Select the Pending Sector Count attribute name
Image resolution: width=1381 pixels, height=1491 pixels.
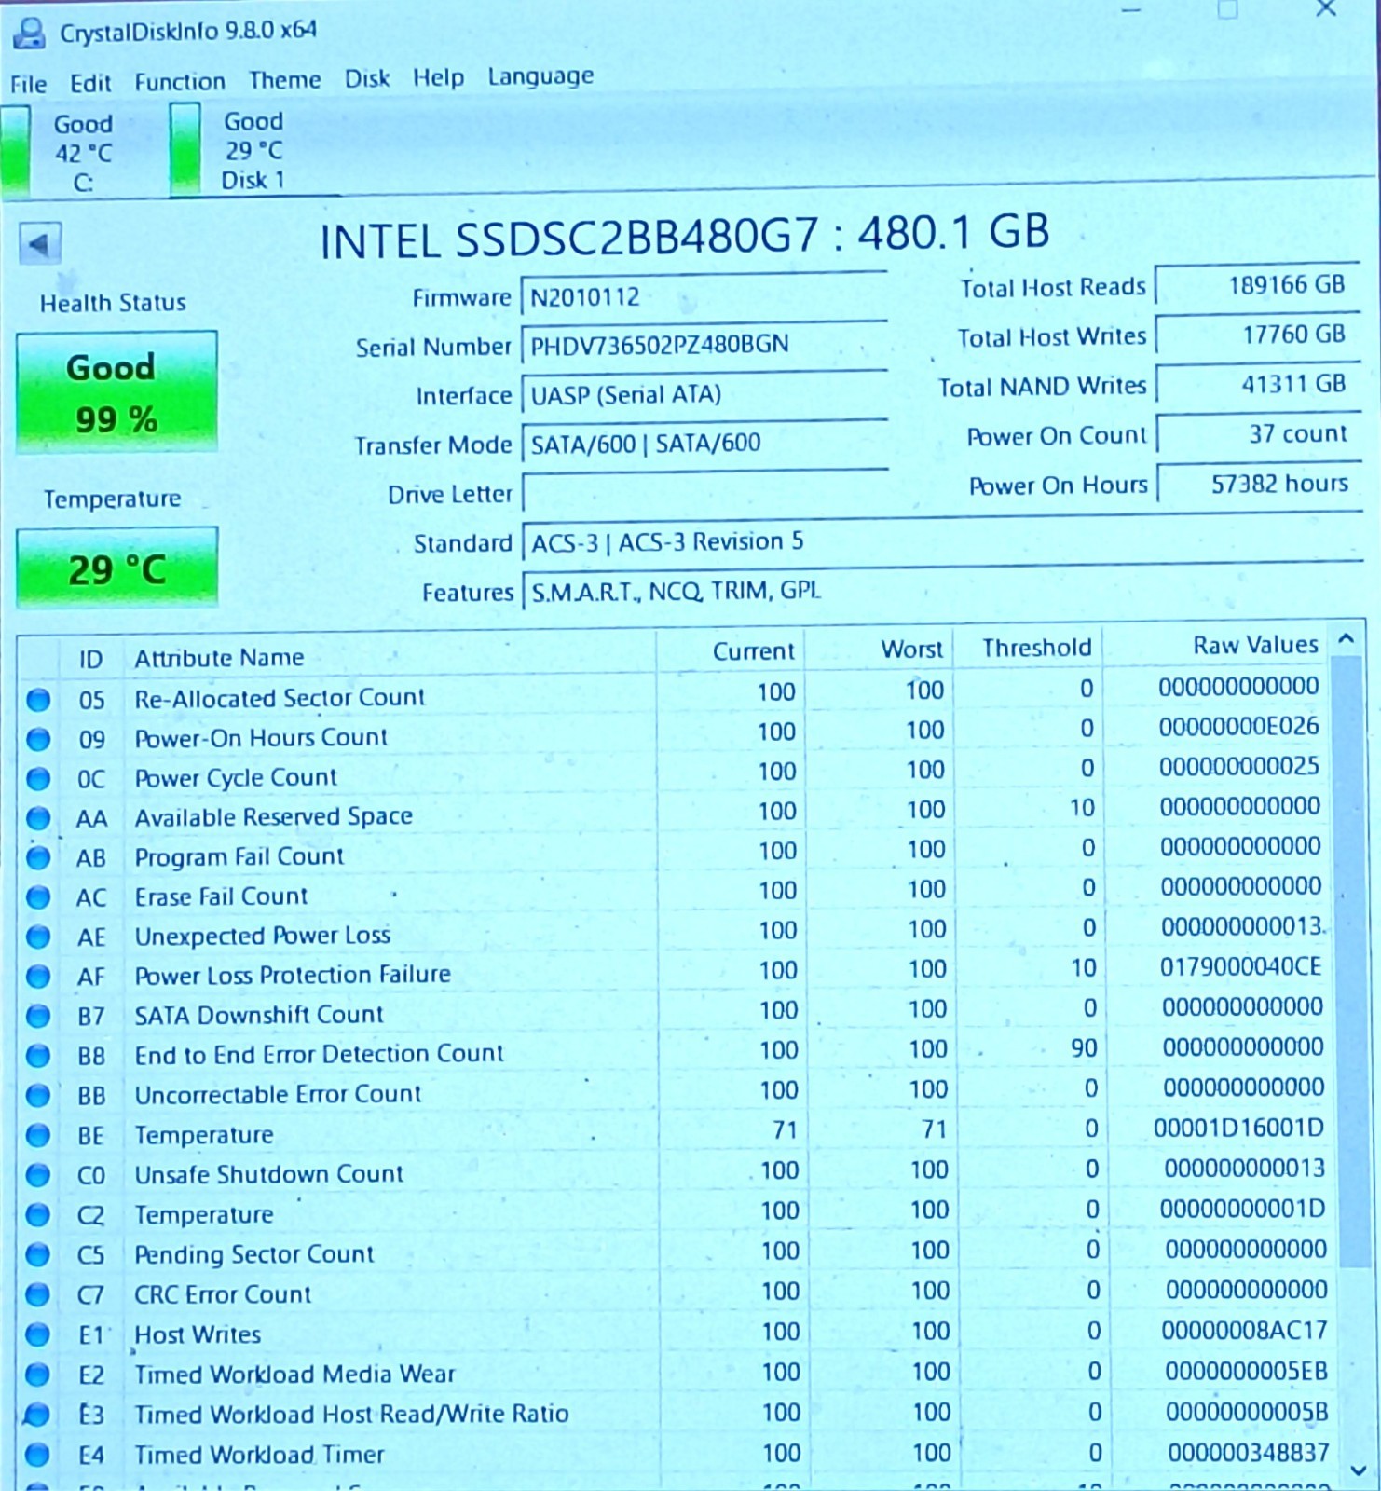[254, 1255]
